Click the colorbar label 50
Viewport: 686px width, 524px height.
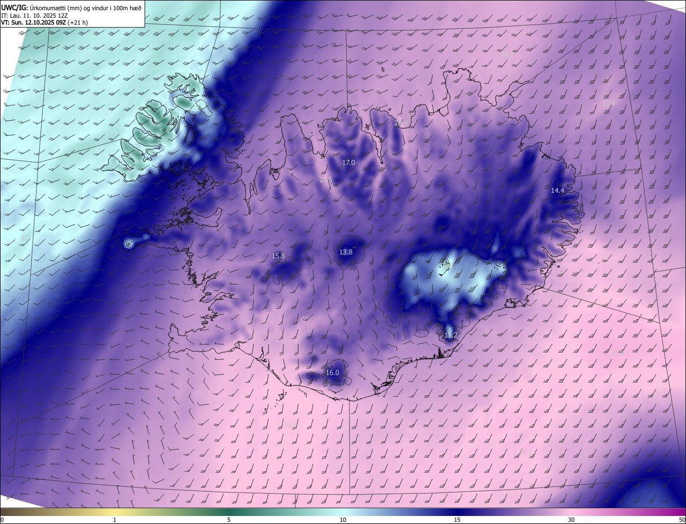(x=682, y=520)
